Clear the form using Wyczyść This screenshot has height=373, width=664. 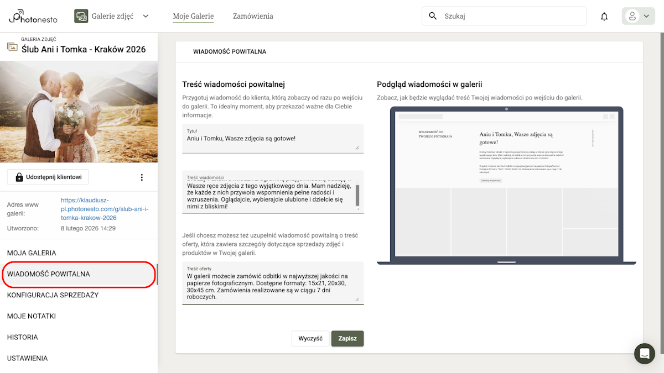point(310,338)
